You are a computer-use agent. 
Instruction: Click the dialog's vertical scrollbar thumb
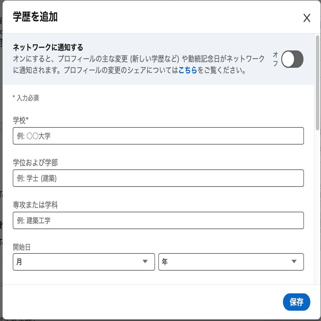point(317,83)
